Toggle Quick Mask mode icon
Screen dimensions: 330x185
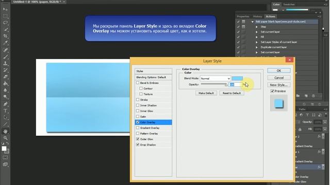tap(5, 157)
